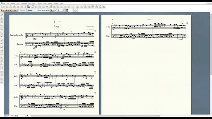Pick the Tie icon in left palette

coord(2,75)
